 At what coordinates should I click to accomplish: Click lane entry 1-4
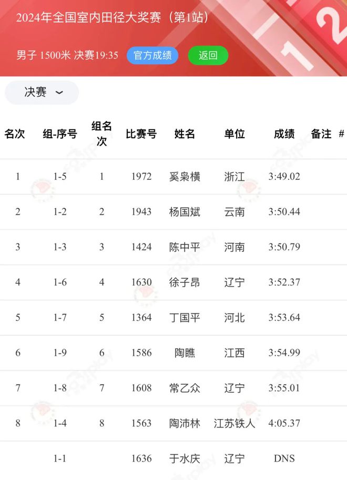click(60, 423)
